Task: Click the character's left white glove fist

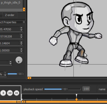Action: [53, 41]
